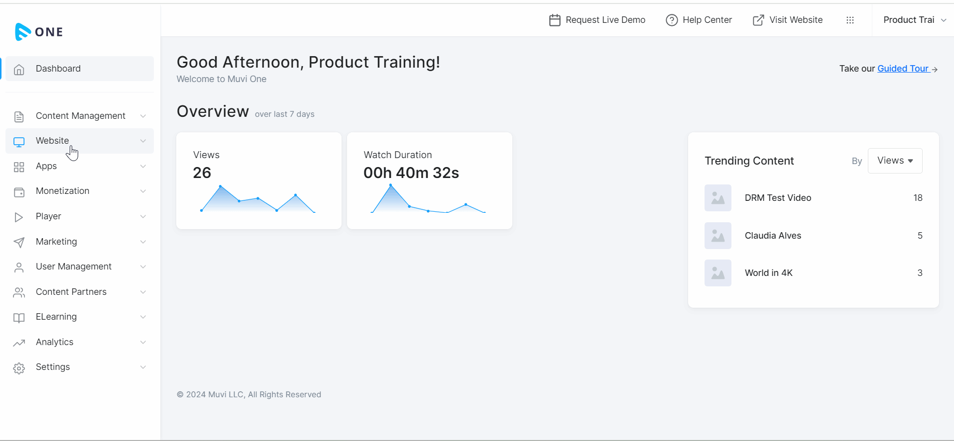
Task: Click the User Management person icon
Action: coord(19,267)
